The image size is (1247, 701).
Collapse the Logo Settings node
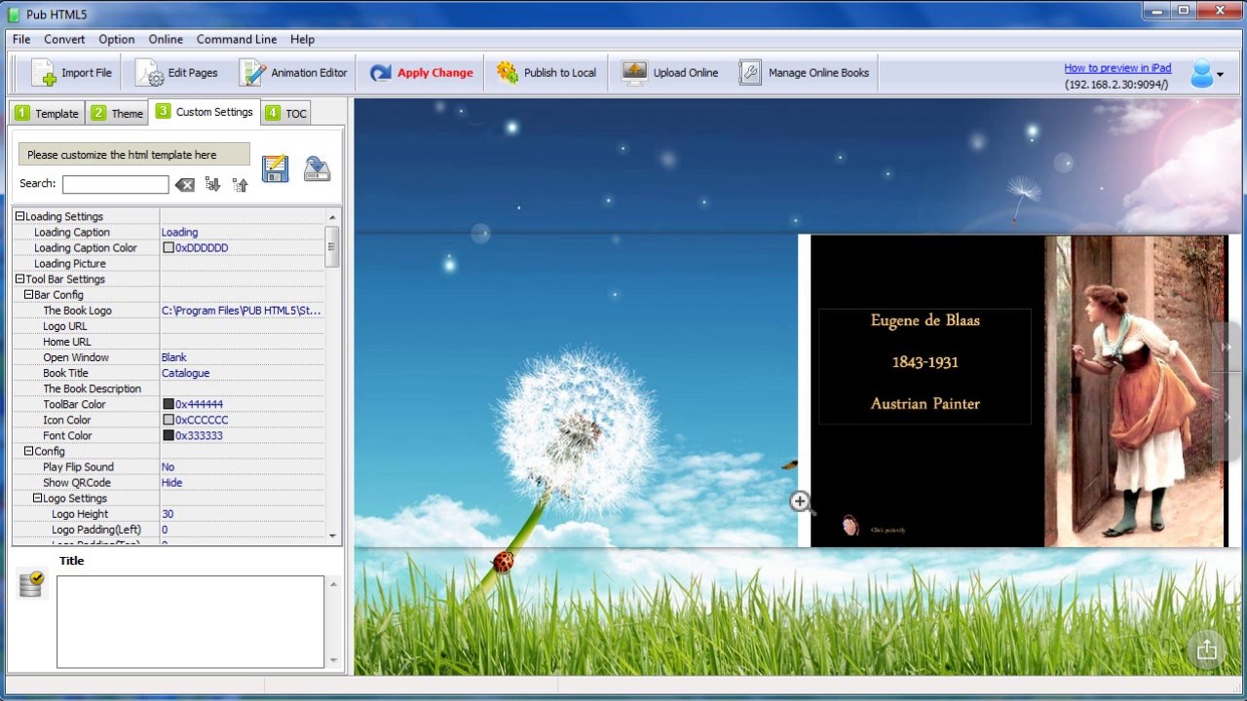pos(37,498)
